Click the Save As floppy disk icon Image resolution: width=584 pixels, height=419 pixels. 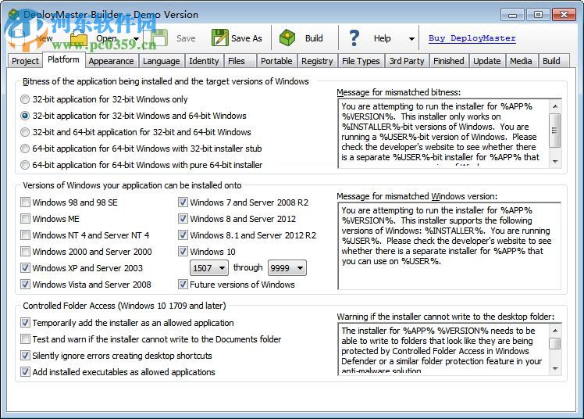[x=219, y=38]
